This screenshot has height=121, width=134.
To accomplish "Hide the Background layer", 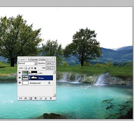I will tap(20, 83).
